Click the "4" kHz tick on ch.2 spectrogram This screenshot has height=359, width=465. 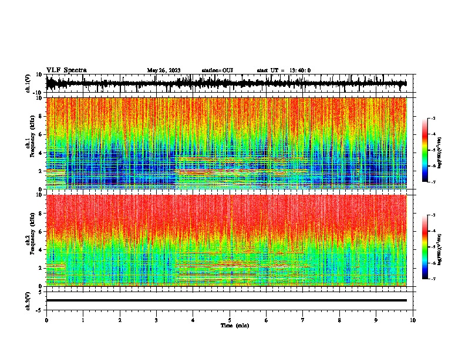(41, 250)
